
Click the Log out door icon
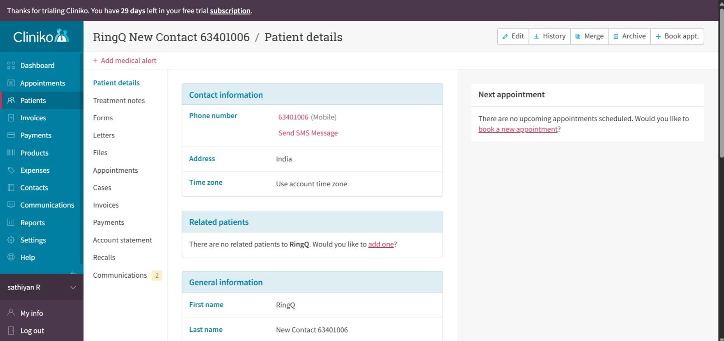11,330
